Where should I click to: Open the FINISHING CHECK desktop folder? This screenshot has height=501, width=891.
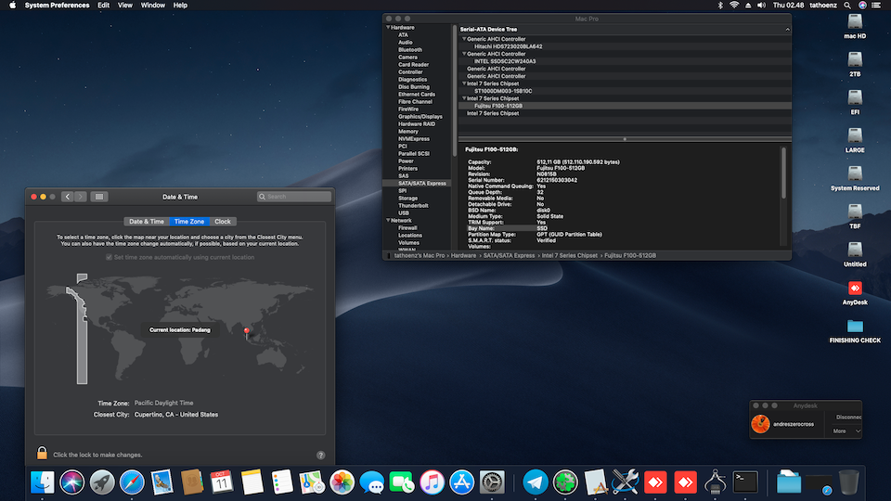coord(854,327)
